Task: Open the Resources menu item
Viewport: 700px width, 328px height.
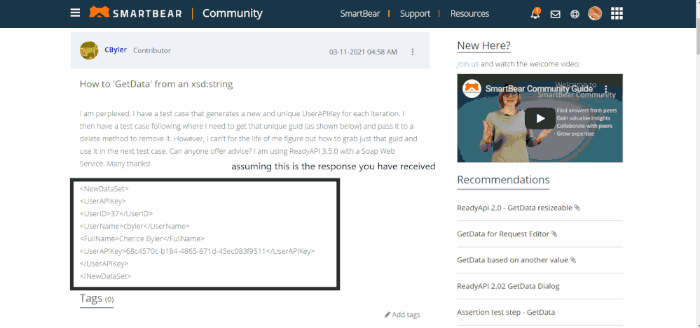Action: click(x=469, y=13)
